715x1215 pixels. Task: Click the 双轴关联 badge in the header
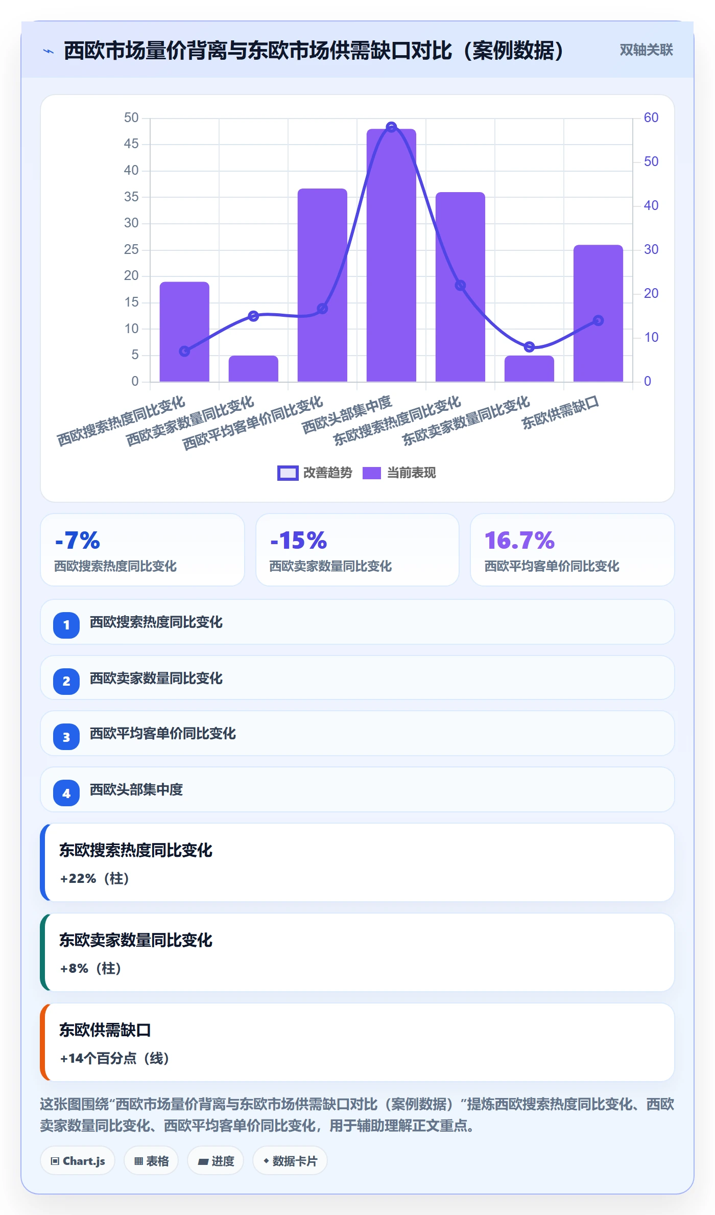pos(646,50)
